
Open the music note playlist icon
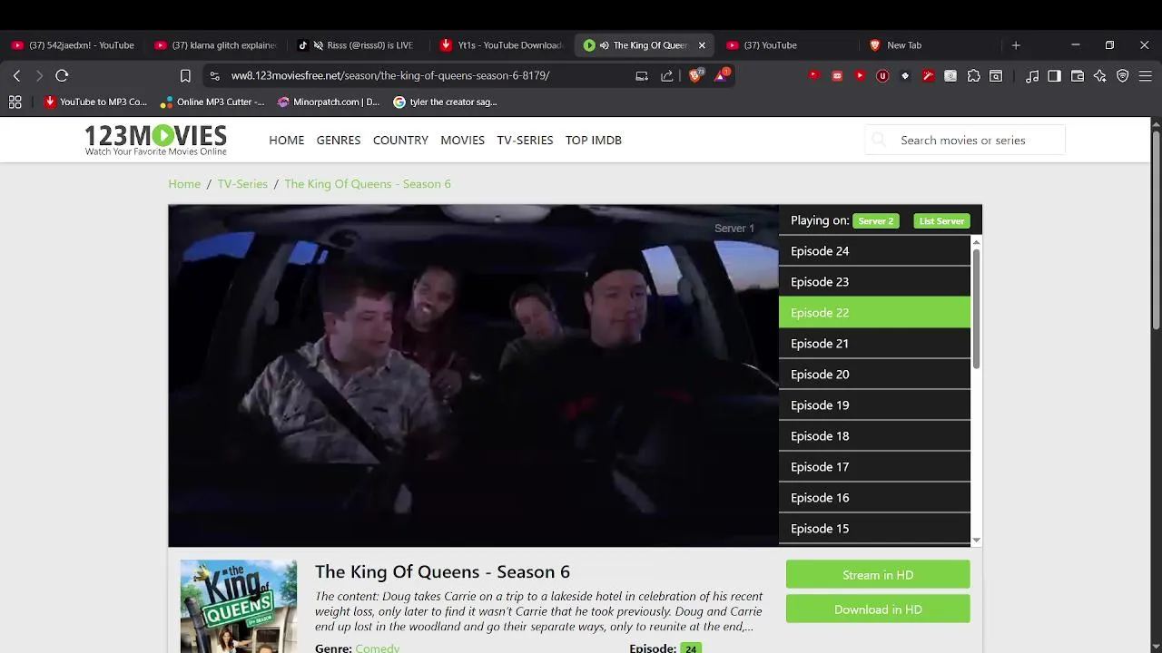[1032, 76]
